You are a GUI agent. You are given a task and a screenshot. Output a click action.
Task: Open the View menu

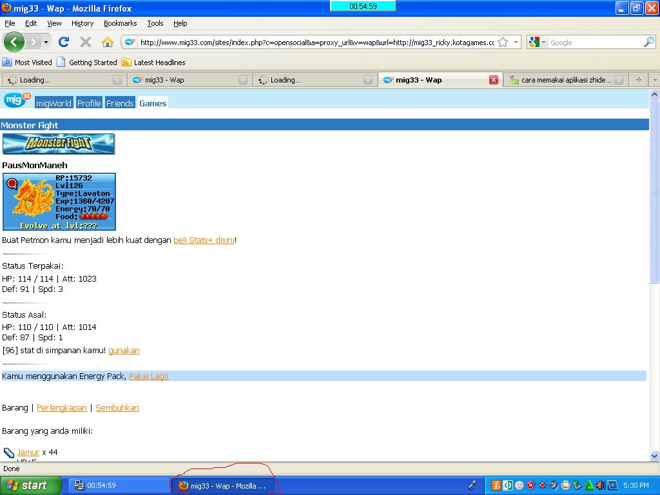[x=54, y=23]
